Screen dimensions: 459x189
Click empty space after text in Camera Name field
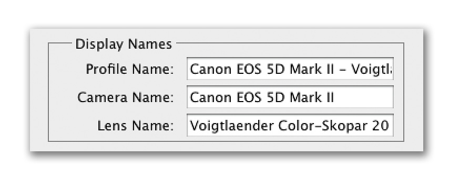363,97
